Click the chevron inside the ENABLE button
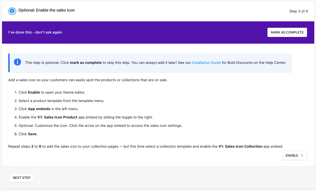316x191 pixels. point(302,155)
